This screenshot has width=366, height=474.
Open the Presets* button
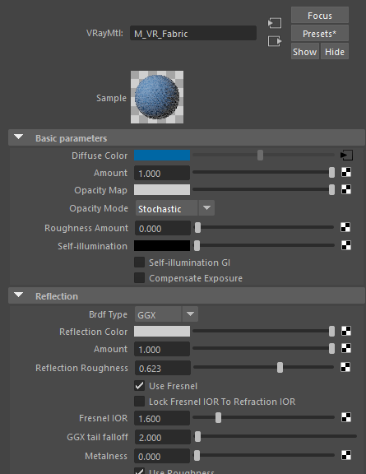[x=320, y=33]
